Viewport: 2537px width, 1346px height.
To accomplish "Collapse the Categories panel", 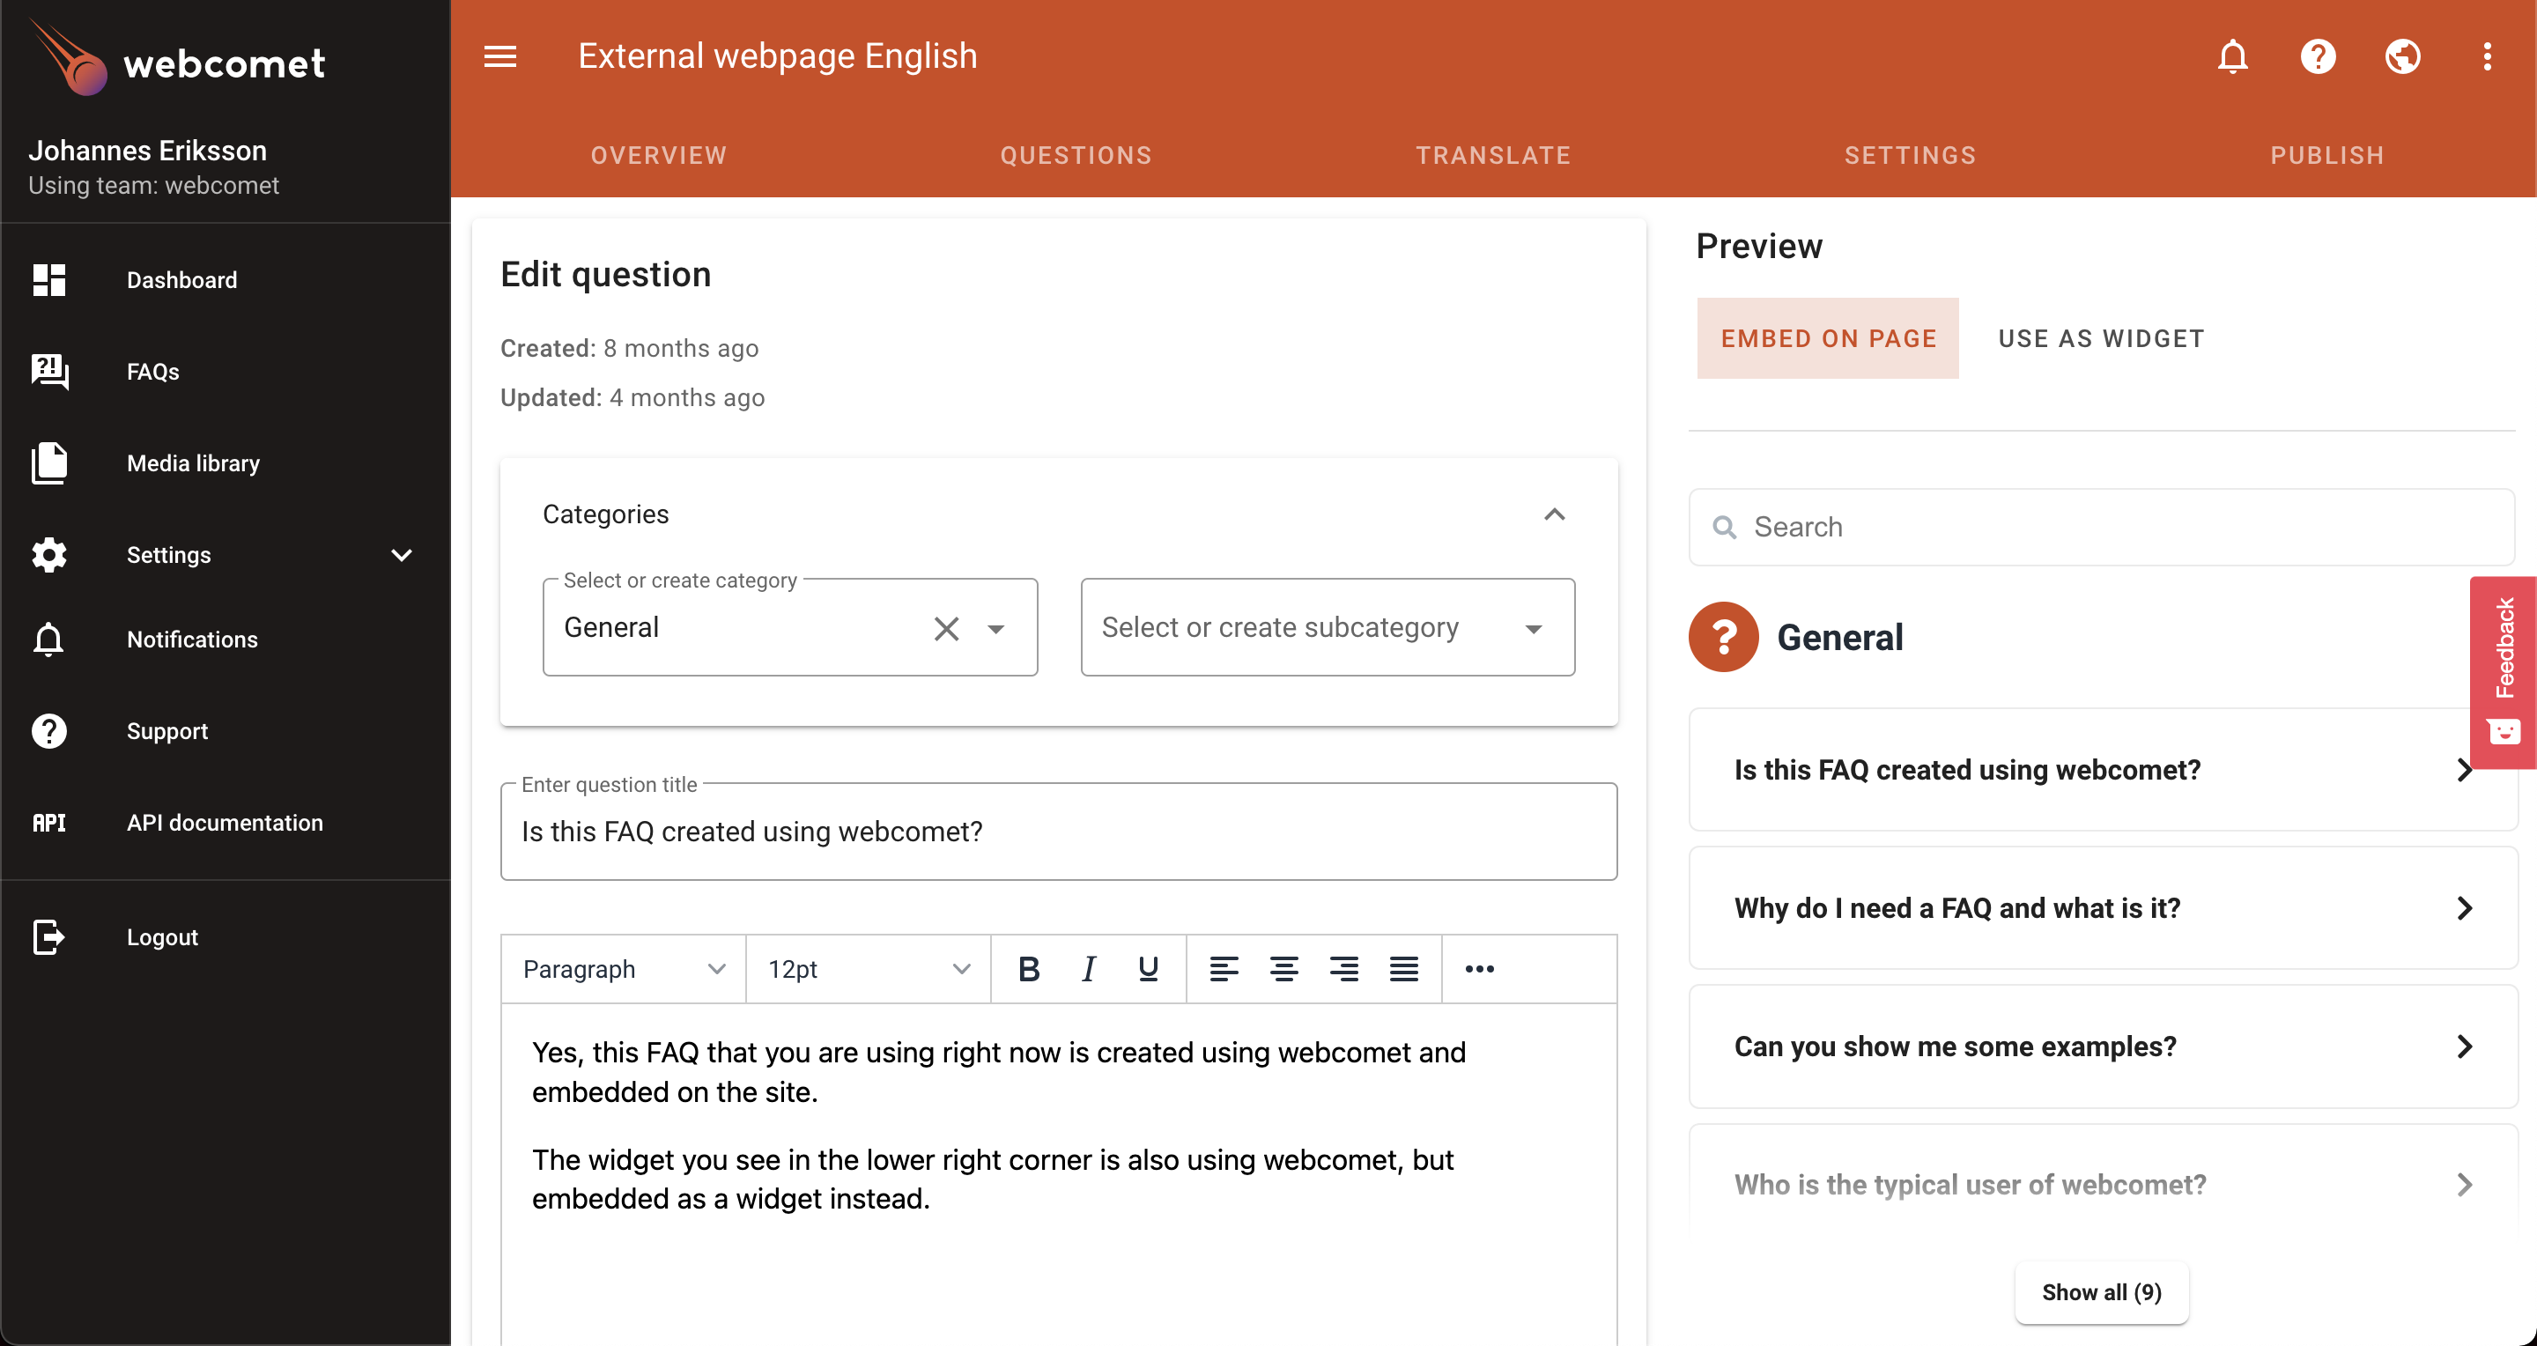I will click(1554, 514).
